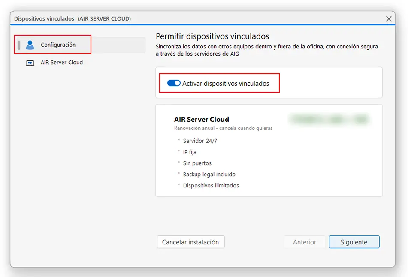Click the 'Permitir dispositivos vinculados' heading
Image resolution: width=408 pixels, height=277 pixels.
pyautogui.click(x=212, y=36)
